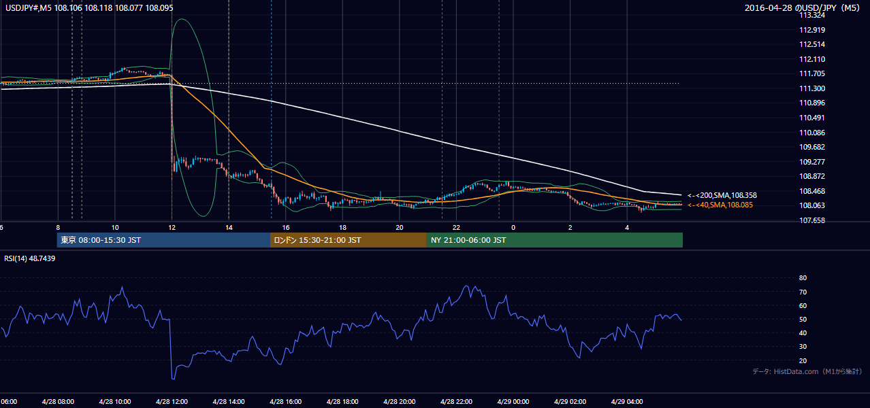Click RSI scale level 80
This screenshot has height=408, width=870.
tap(803, 278)
